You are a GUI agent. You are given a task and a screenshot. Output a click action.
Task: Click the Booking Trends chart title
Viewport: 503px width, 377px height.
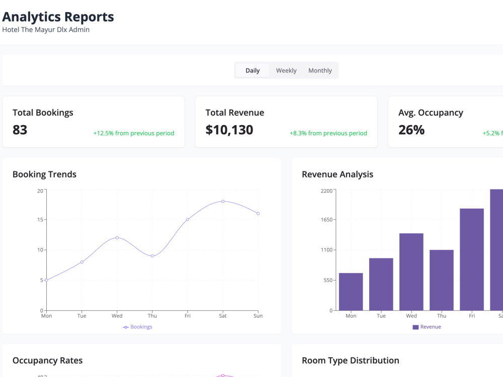pyautogui.click(x=45, y=174)
